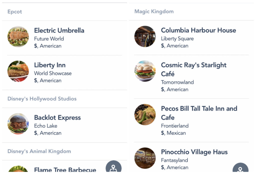Tap the map pin button in left panel

113,167
